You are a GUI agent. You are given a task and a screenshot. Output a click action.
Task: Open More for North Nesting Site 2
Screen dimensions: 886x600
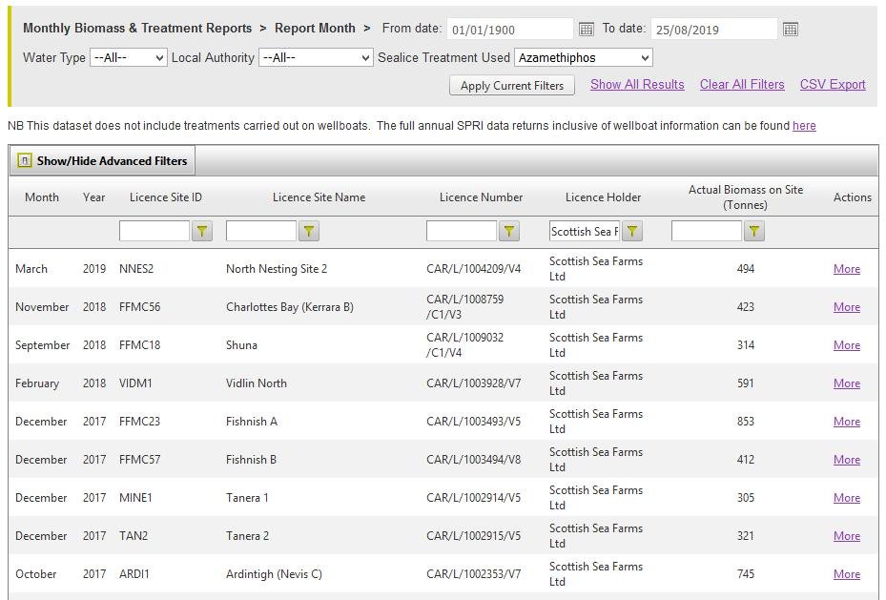pos(846,269)
